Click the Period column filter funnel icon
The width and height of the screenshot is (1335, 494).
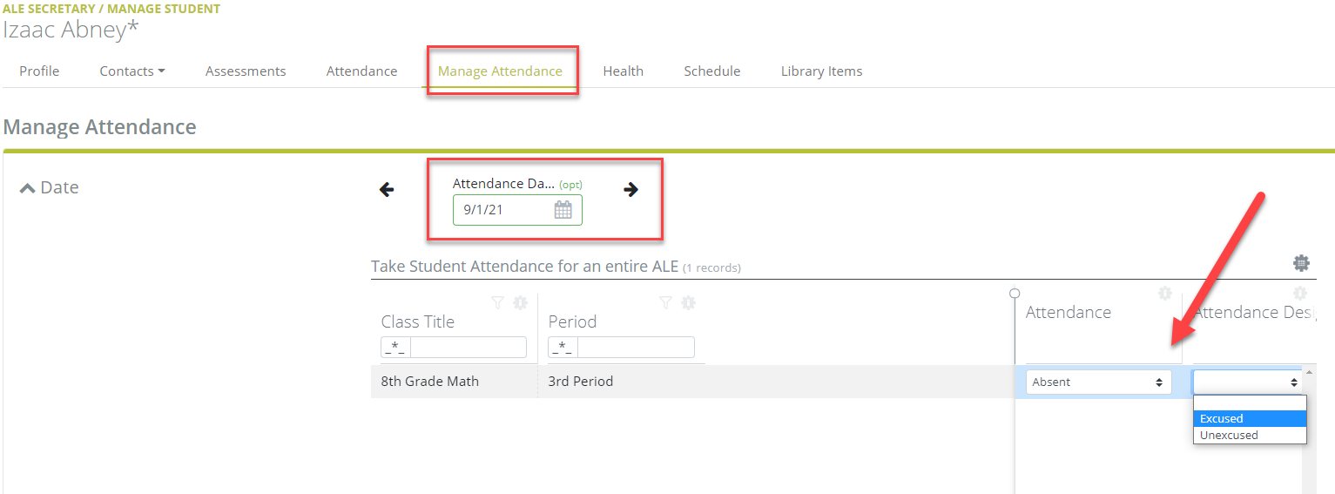point(665,302)
